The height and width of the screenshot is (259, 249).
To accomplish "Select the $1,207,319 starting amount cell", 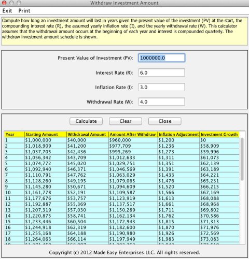I will [x=46, y=210].
